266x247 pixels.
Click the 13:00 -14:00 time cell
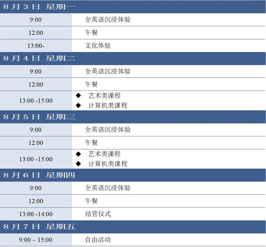36,214
